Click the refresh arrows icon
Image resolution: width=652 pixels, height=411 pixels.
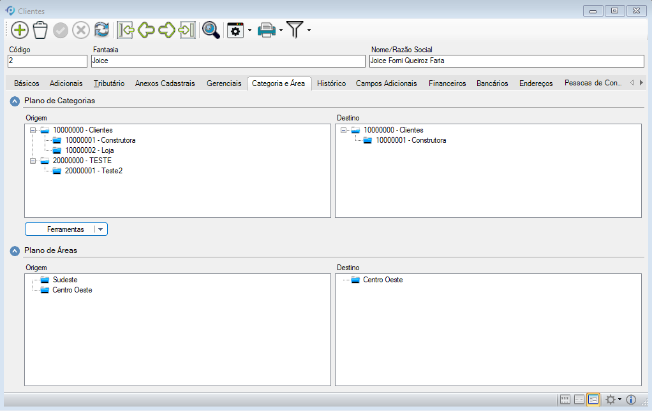[101, 30]
